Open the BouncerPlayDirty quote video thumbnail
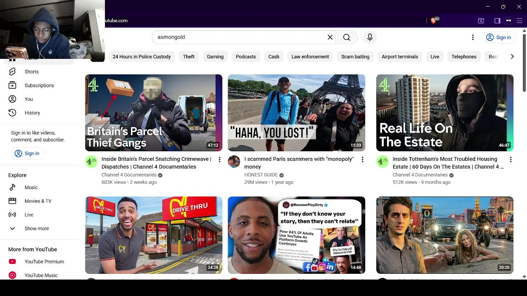Viewport: 527px width, 296px height. (296, 235)
